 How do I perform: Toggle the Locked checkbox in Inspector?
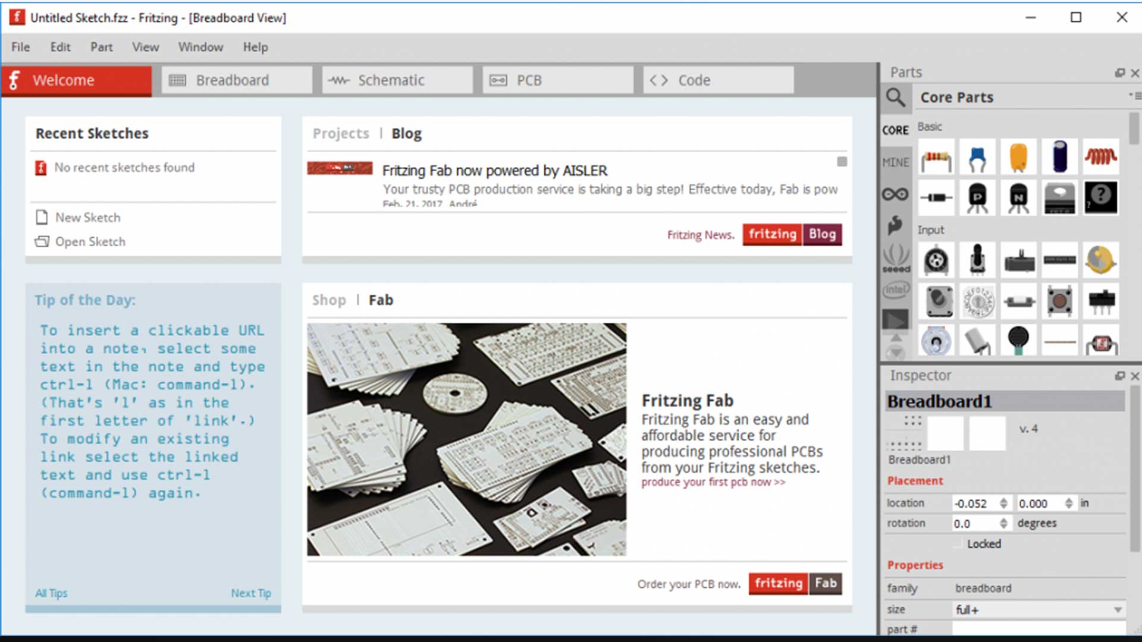[958, 543]
